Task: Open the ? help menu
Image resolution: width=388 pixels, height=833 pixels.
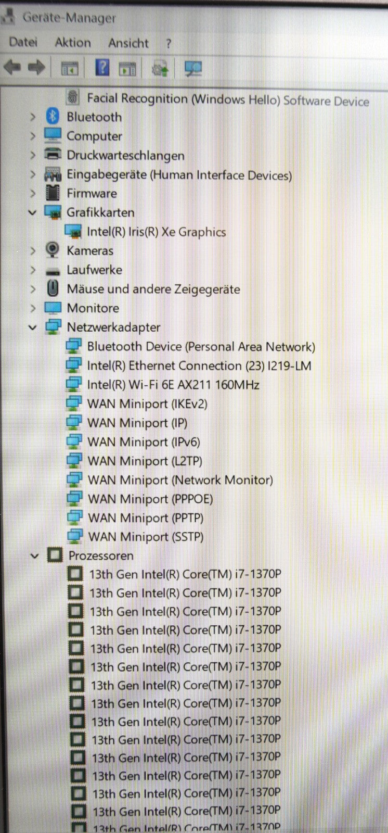Action: [169, 44]
